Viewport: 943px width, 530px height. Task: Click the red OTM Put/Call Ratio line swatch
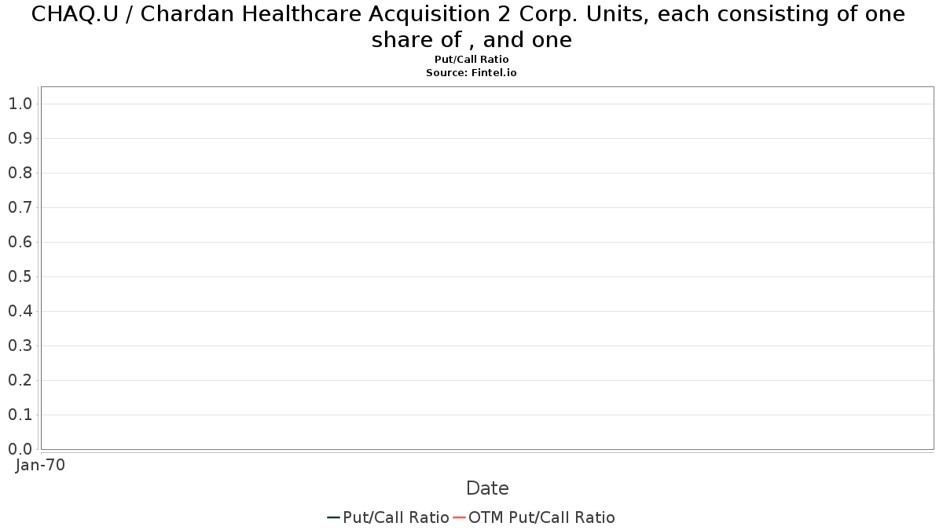click(x=460, y=517)
